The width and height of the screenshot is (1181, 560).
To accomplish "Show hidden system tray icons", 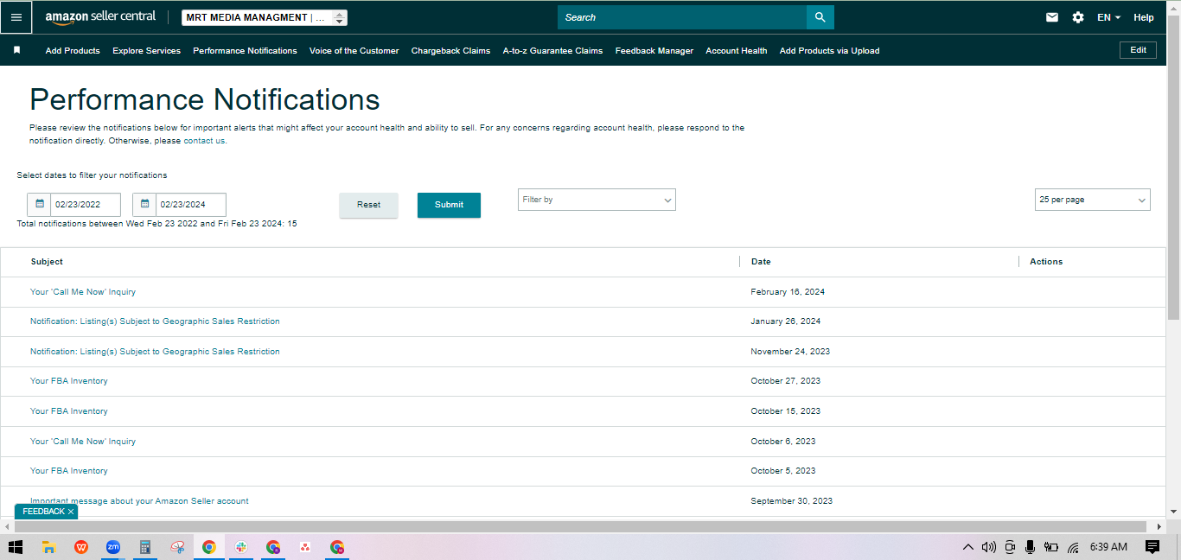I will point(968,547).
